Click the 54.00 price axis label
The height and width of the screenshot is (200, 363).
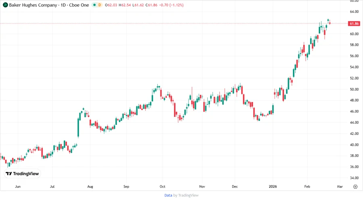pos(354,67)
